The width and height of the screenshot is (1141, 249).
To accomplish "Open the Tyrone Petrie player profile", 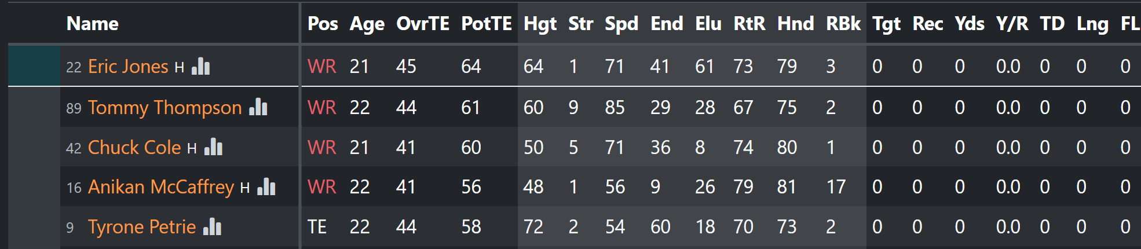I will [x=142, y=227].
